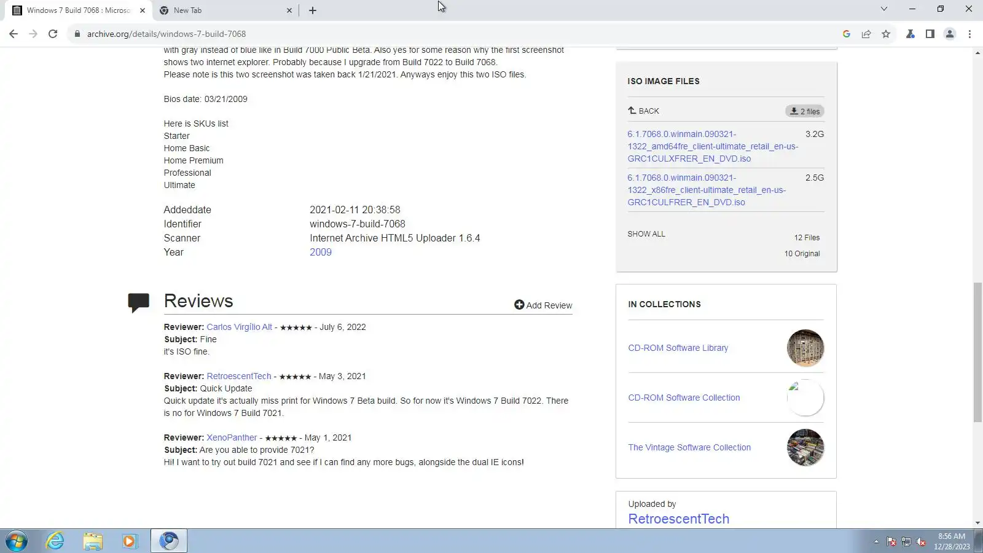Open CD-ROM Software Collection link

[684, 398]
